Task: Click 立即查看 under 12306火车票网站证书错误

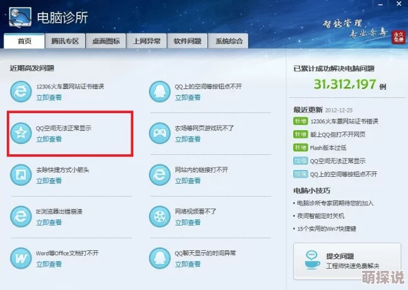Action: pyautogui.click(x=49, y=97)
